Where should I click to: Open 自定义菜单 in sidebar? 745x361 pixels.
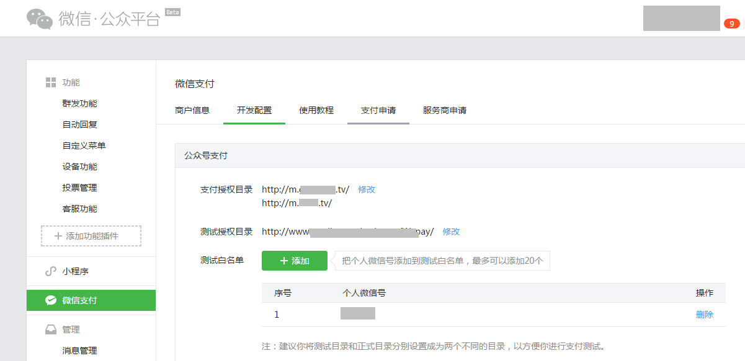point(84,146)
